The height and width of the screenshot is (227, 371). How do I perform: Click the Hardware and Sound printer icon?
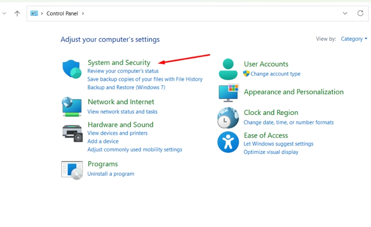(72, 133)
